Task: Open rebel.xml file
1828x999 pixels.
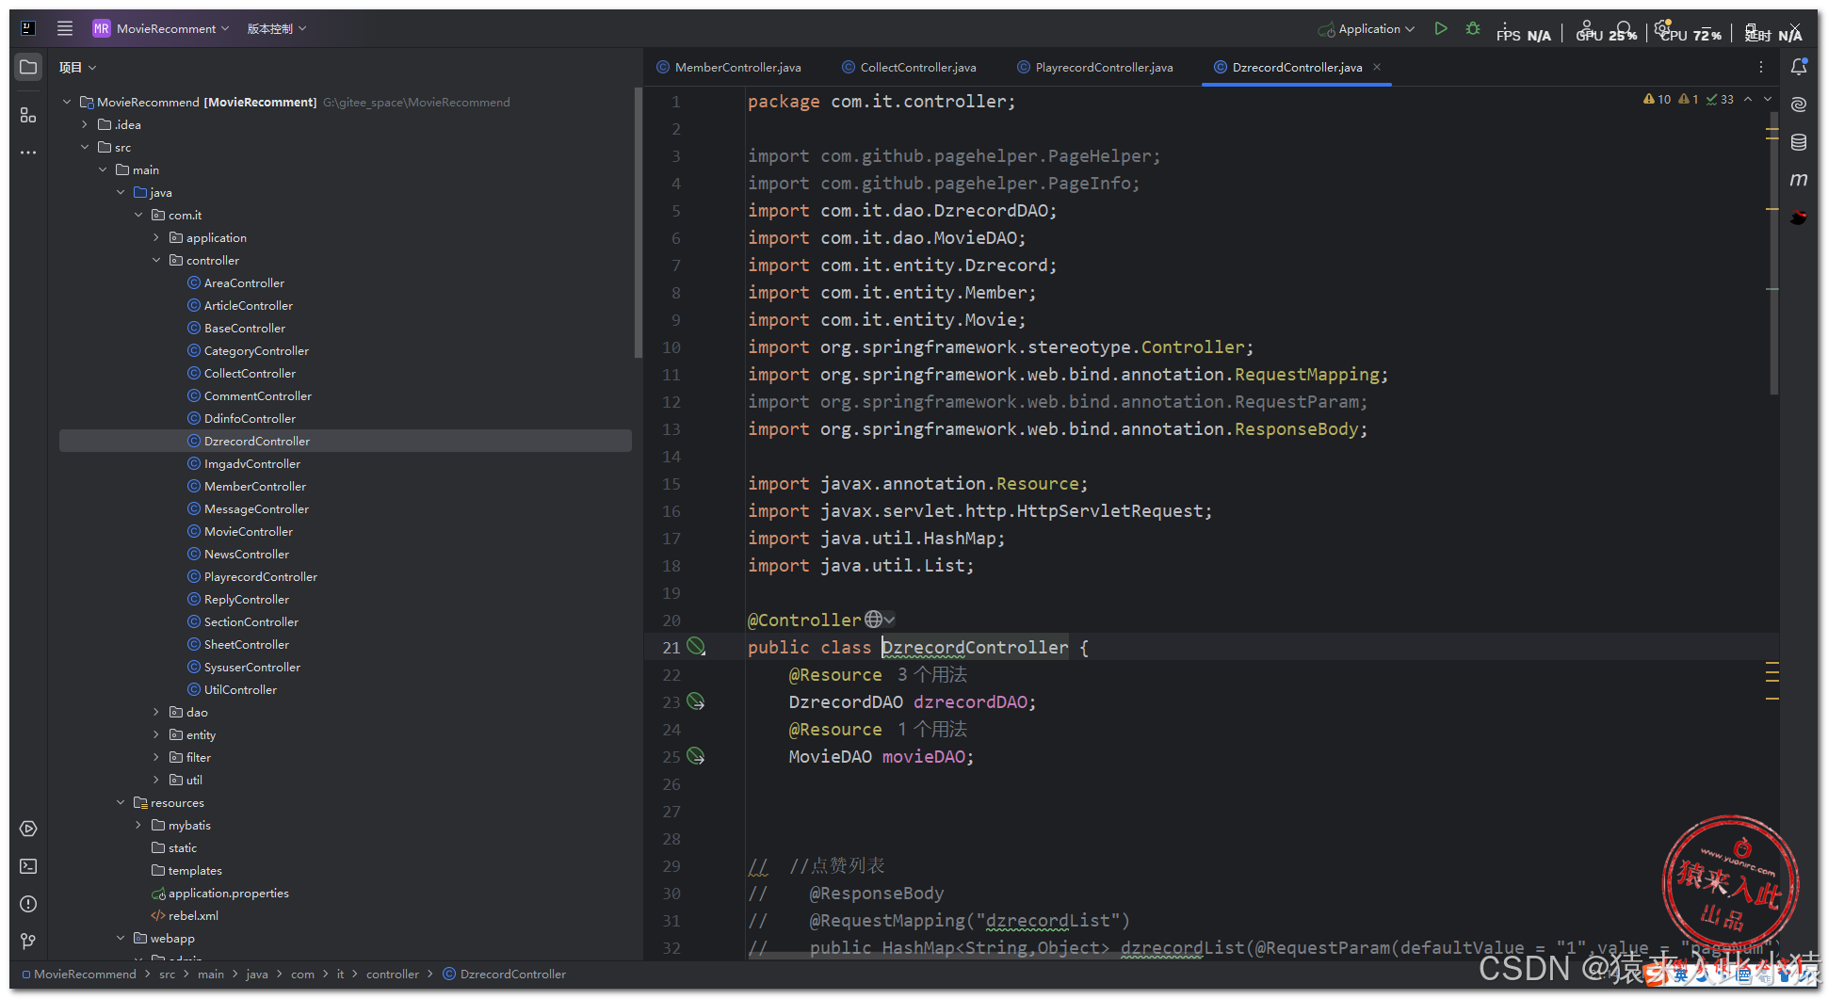Action: click(193, 915)
